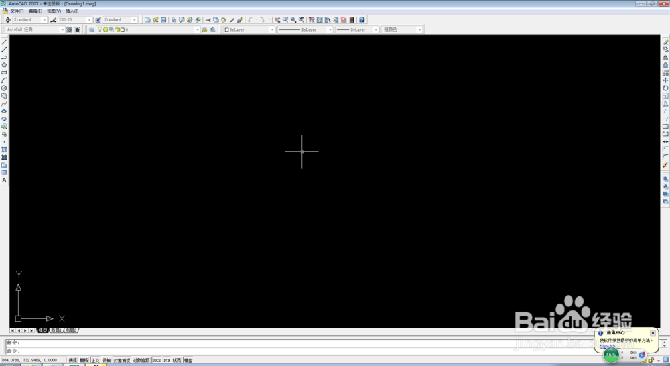This screenshot has width=670, height=366.
Task: Select the Polygon draw tool
Action: (x=4, y=65)
